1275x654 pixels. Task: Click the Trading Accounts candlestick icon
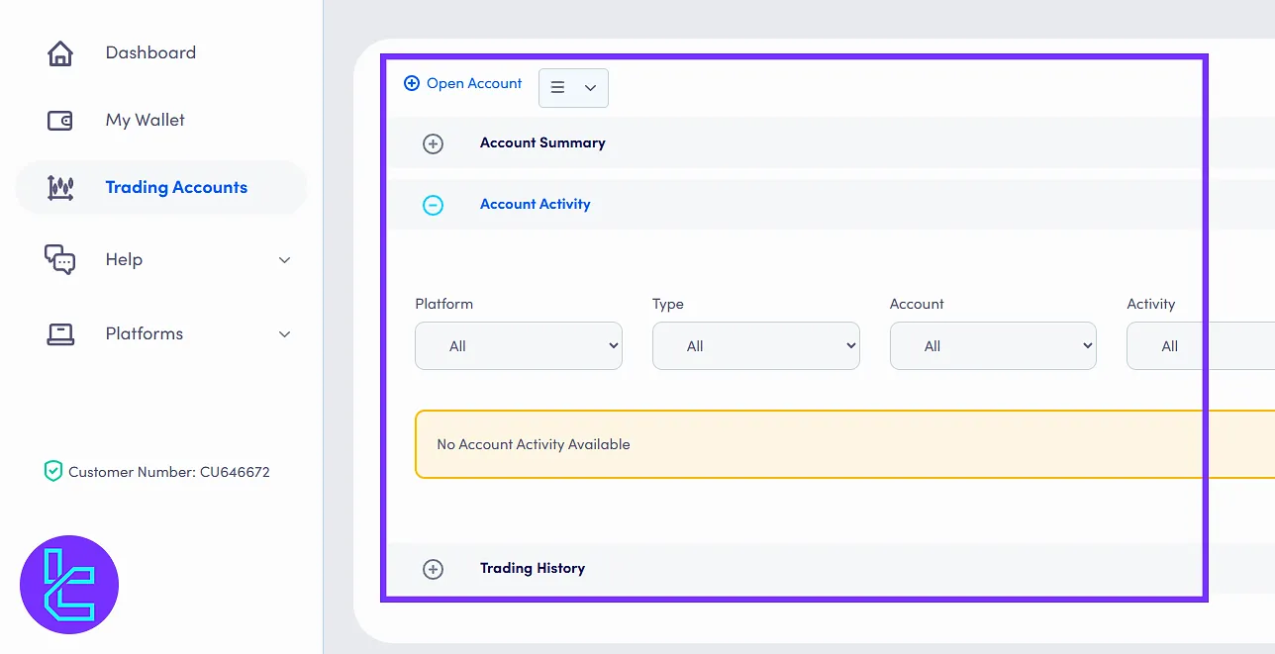[60, 188]
